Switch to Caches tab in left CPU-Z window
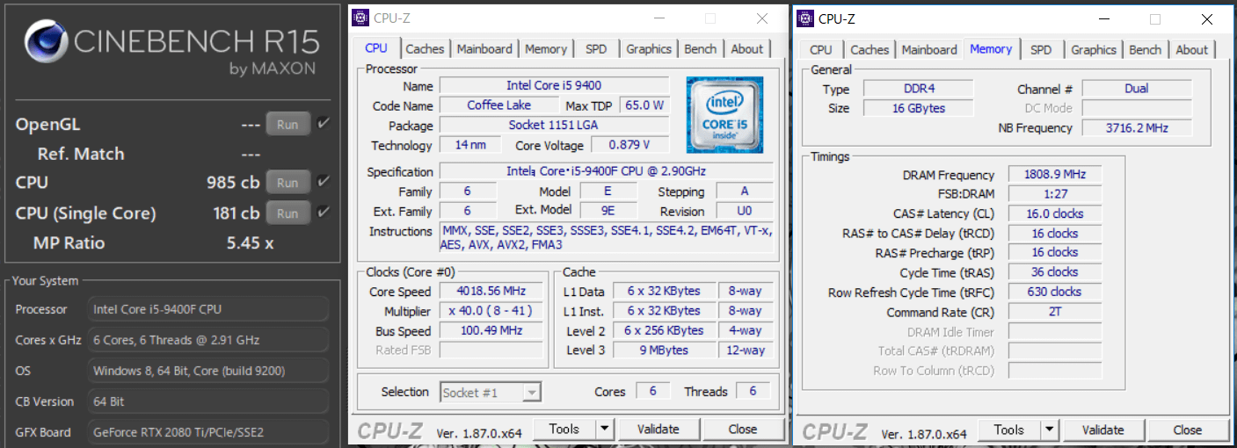This screenshot has height=448, width=1237. coord(426,49)
